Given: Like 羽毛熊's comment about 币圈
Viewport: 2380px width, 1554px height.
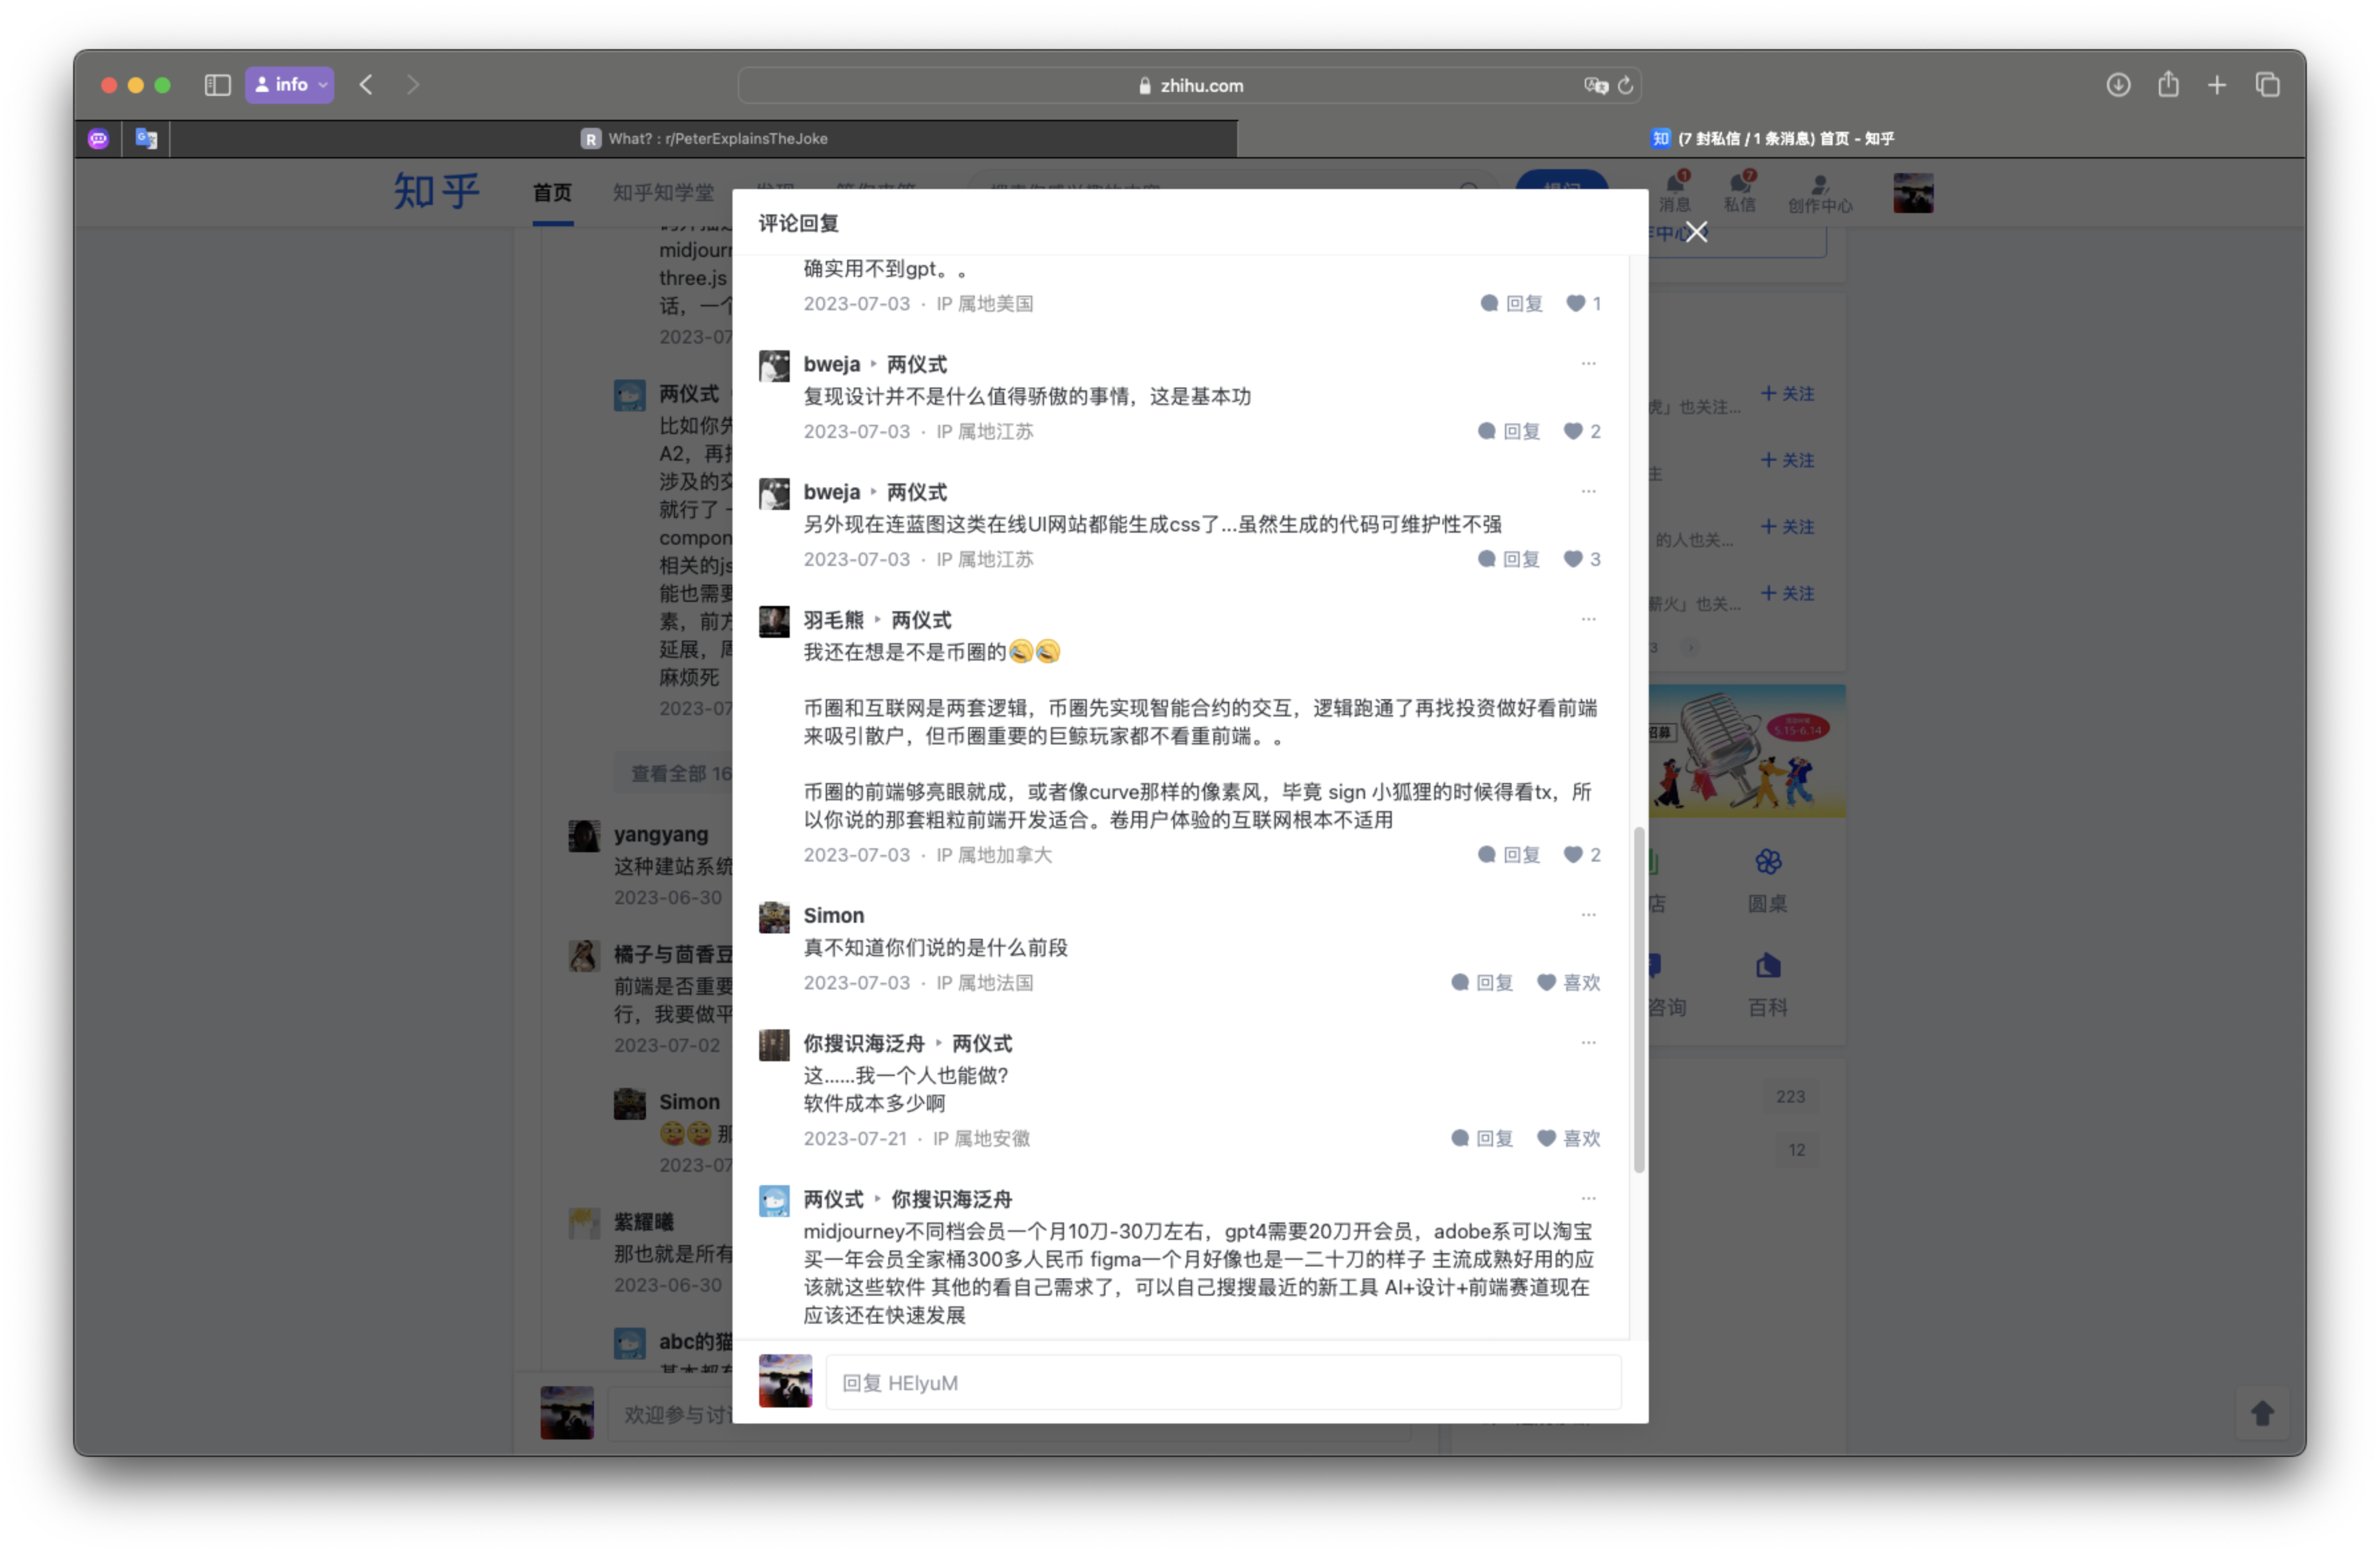Looking at the screenshot, I should [1581, 855].
